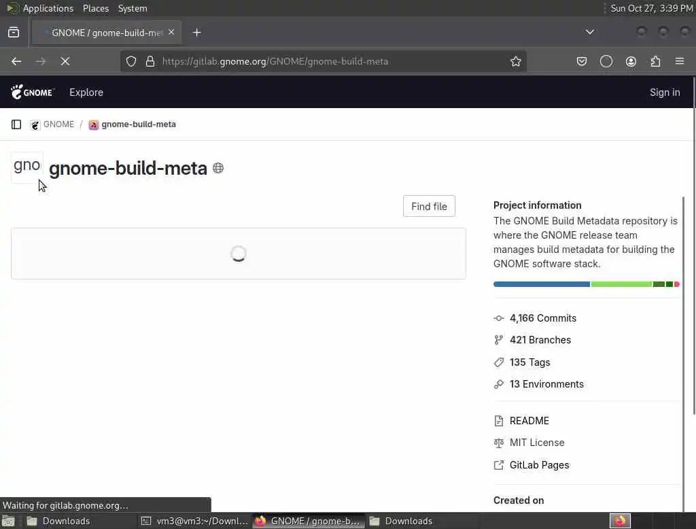The width and height of the screenshot is (696, 529).
Task: Click the light green language bar segment
Action: 621,284
